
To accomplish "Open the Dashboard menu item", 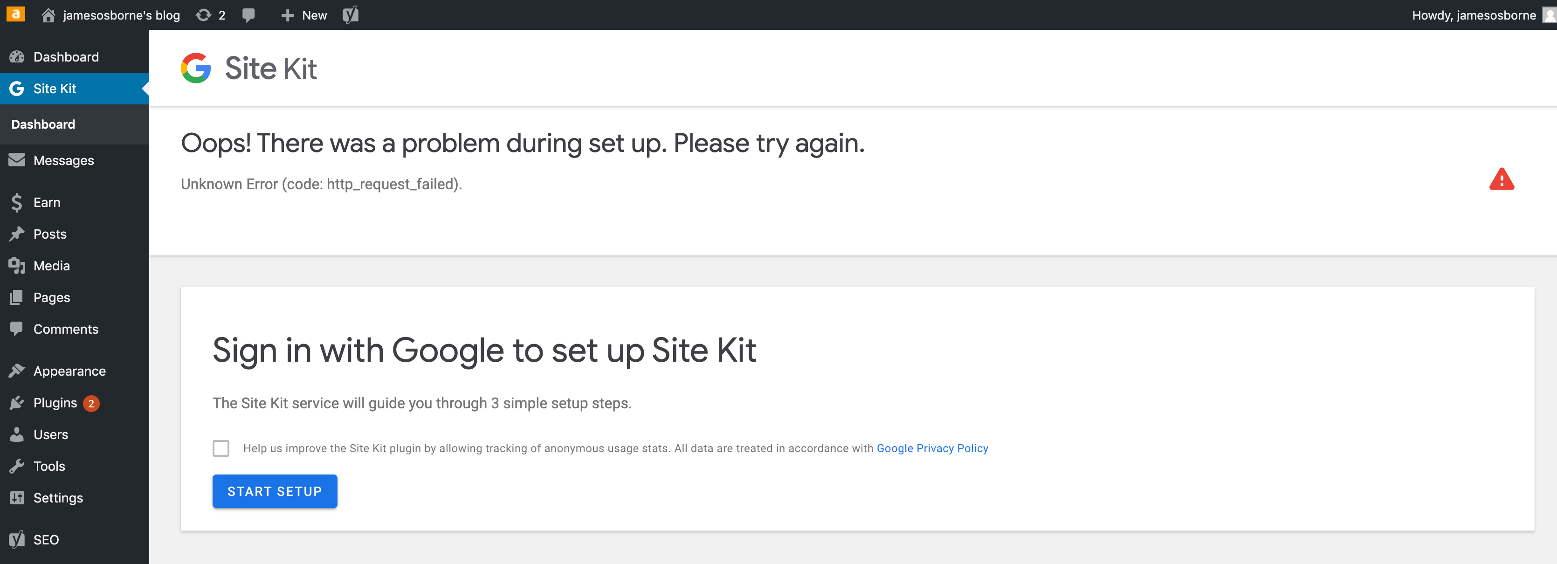I will [x=74, y=57].
